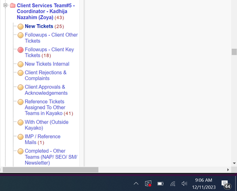237x191 pixels.
Task: Open the New Tickets (25) folder
Action: 44,26
